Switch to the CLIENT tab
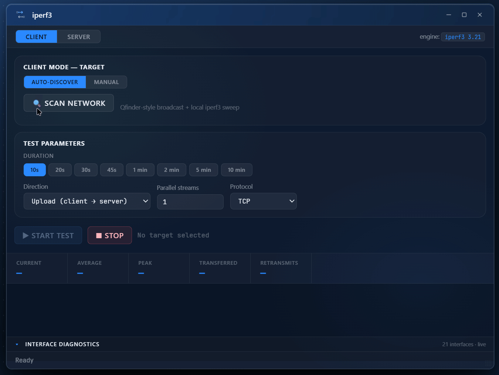 36,37
